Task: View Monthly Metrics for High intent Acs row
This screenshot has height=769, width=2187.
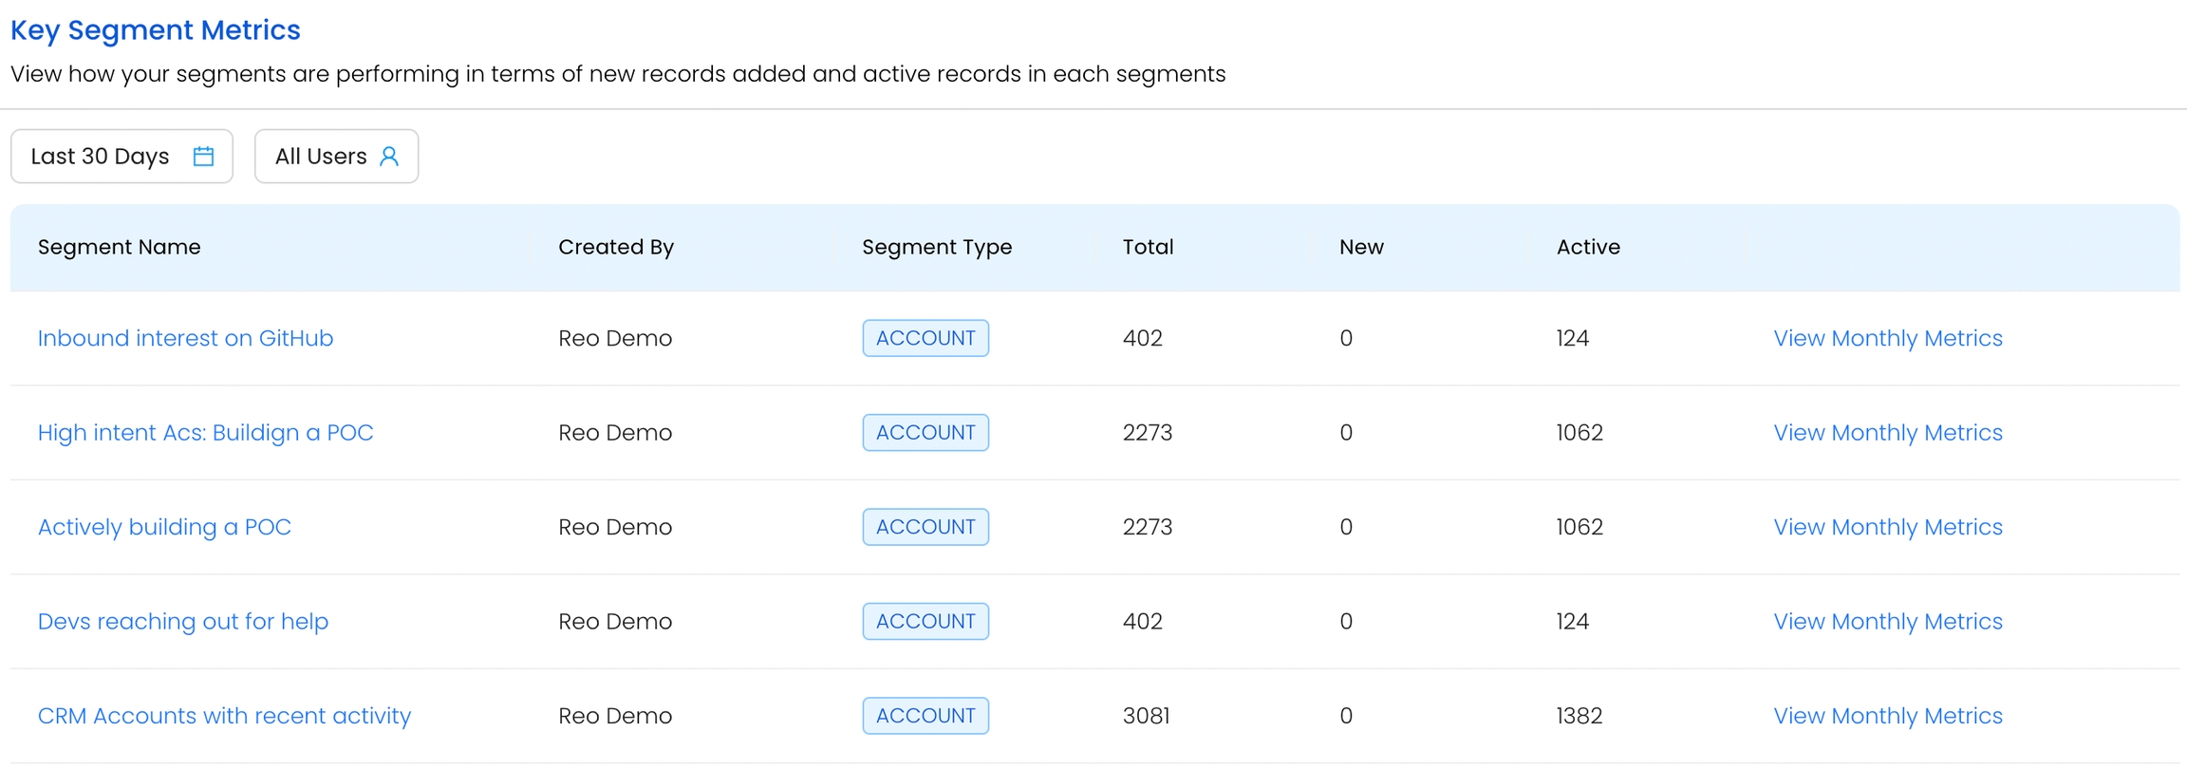Action: (1887, 433)
